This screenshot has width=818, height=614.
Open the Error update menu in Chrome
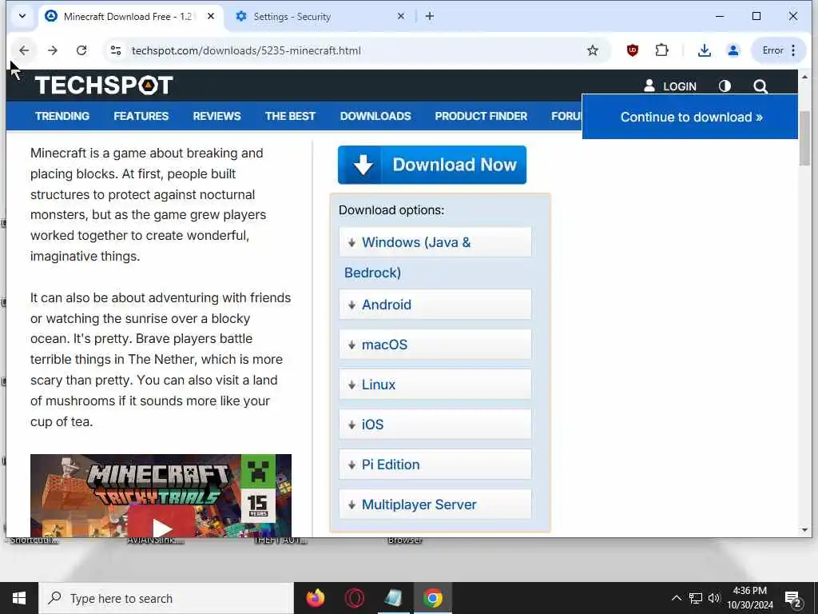pyautogui.click(x=778, y=50)
